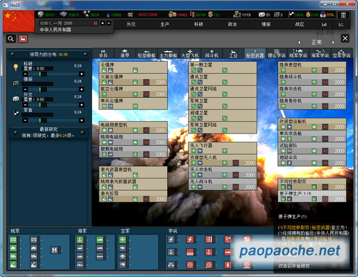Click the right arrow beside 正常
This screenshot has width=358, height=277.
click(x=333, y=43)
